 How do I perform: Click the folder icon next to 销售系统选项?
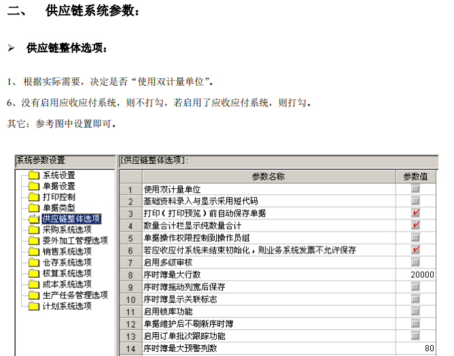tap(34, 251)
